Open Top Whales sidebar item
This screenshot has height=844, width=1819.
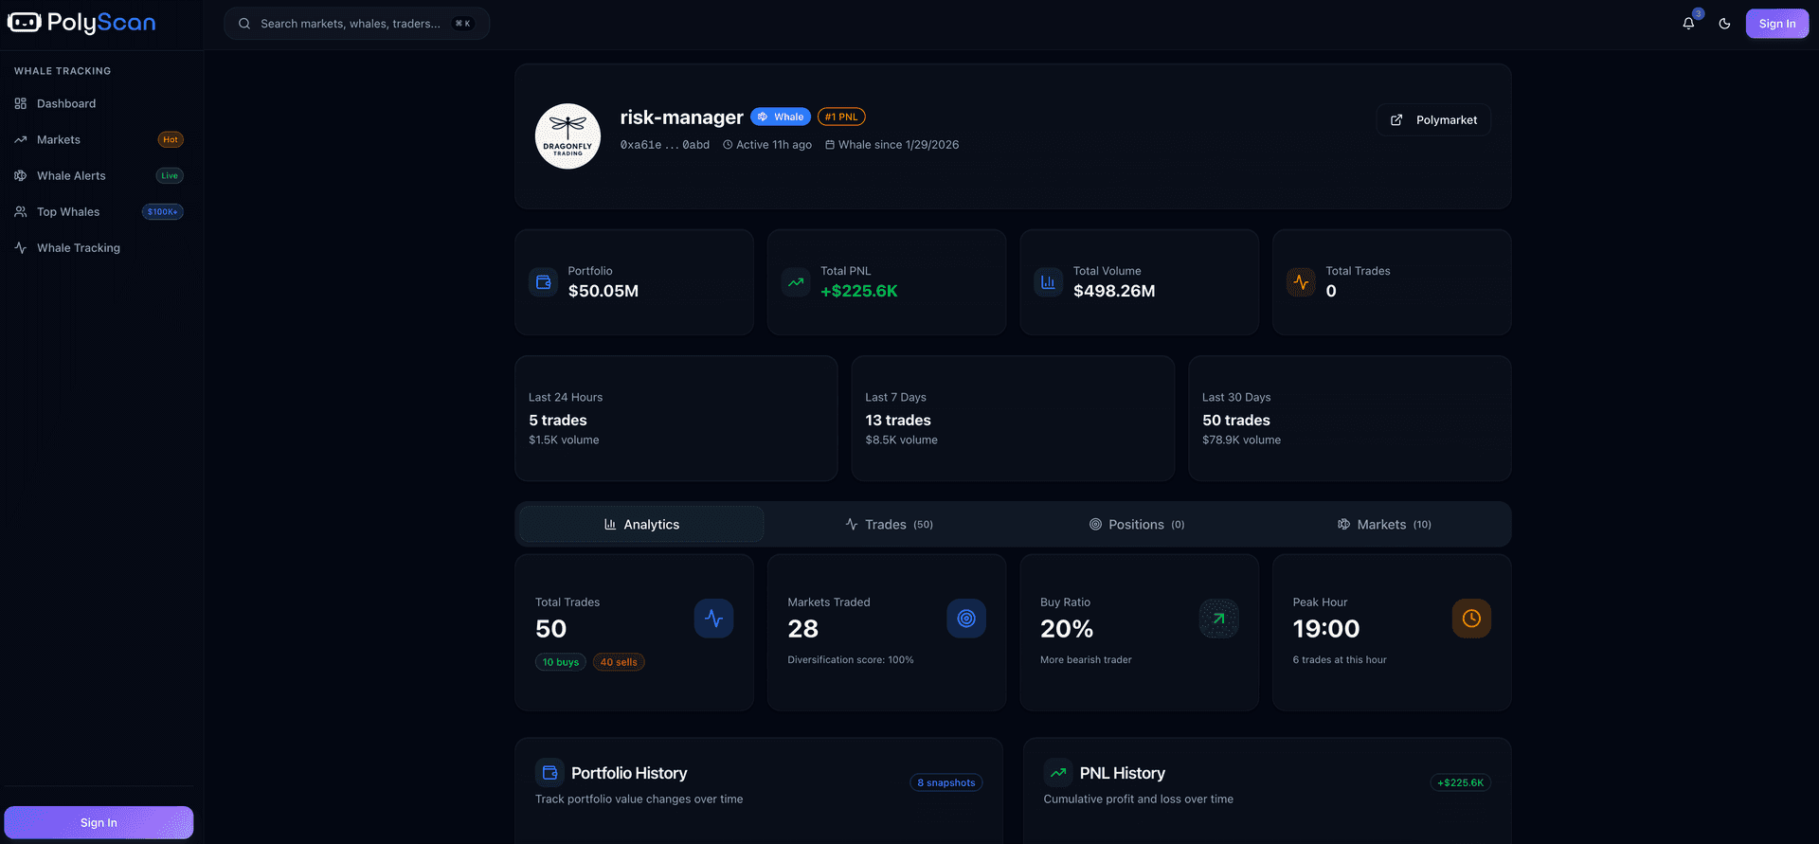(68, 212)
